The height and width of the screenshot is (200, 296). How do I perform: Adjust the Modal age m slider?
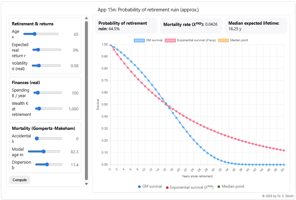pyautogui.click(x=43, y=151)
